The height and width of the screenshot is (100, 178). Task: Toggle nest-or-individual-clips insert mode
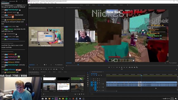(x=92, y=75)
